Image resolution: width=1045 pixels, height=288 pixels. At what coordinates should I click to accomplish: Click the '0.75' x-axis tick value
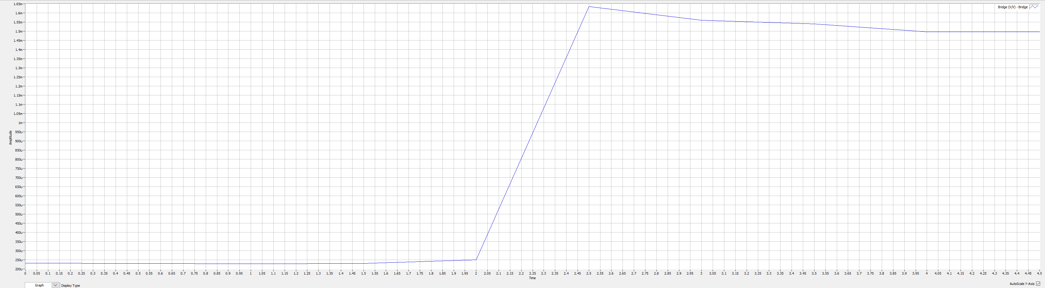click(194, 273)
